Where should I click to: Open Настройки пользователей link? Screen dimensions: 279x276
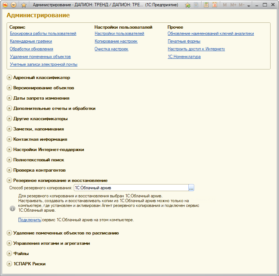pyautogui.click(x=119, y=33)
